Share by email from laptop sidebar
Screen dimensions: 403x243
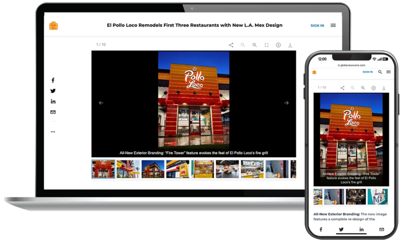(x=53, y=112)
